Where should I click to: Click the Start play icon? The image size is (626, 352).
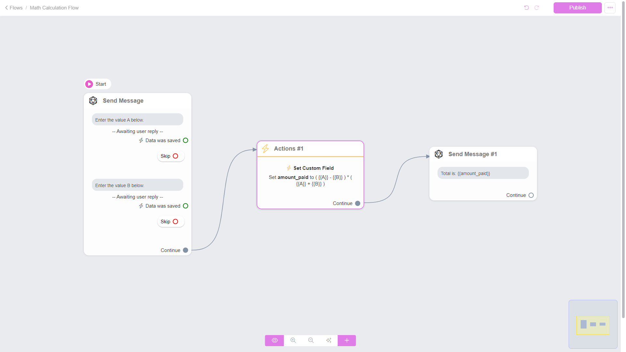pos(89,84)
